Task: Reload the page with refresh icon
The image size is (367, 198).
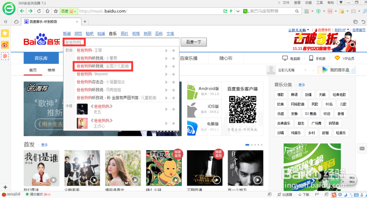Action: point(39,11)
